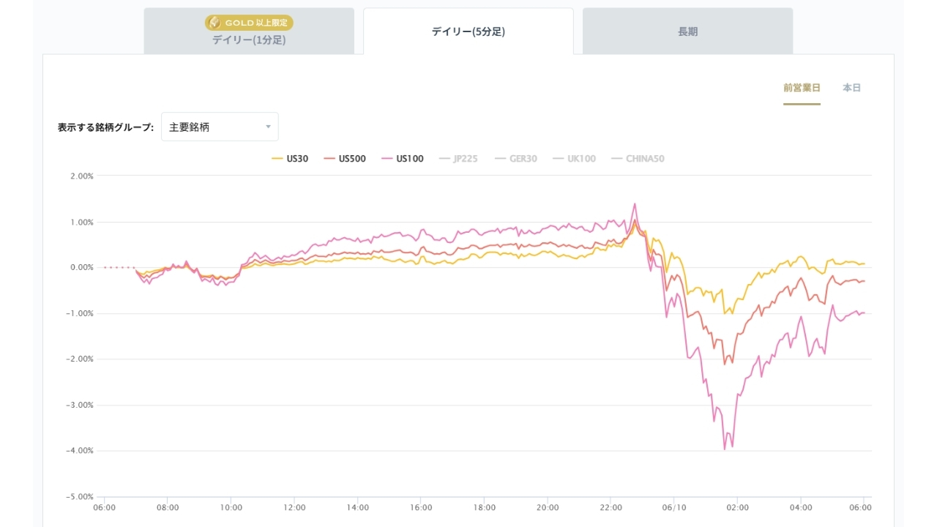Click the -5.00% y-axis label

[80, 497]
